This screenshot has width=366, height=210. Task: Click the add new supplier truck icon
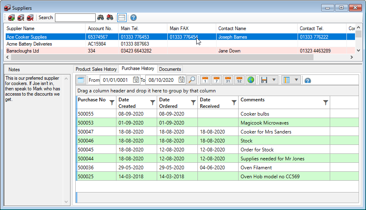11,17
